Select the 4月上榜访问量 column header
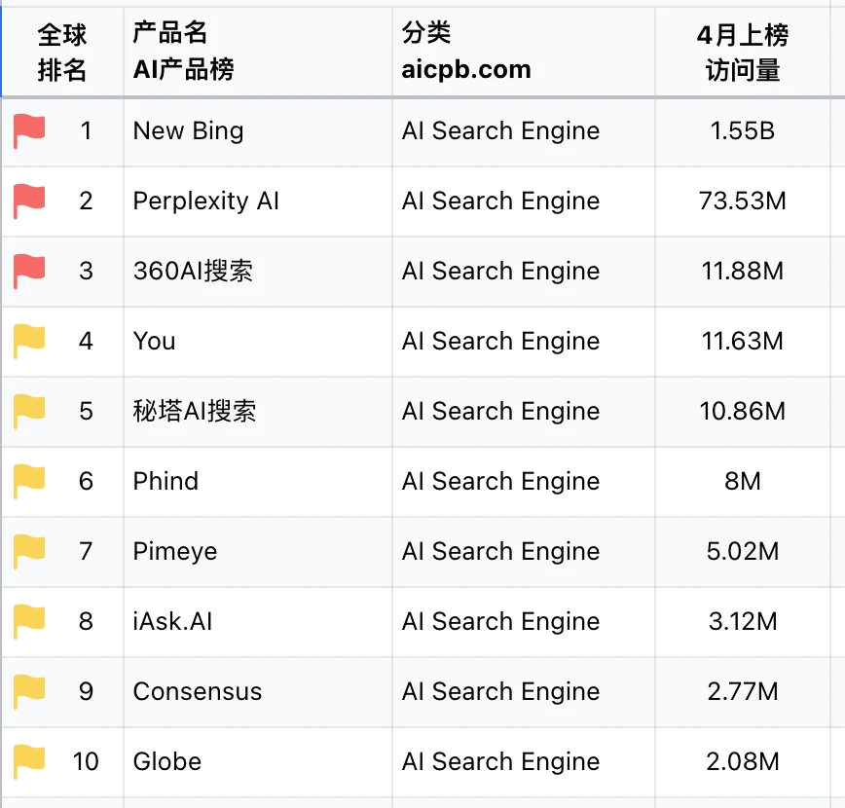This screenshot has width=845, height=808. click(742, 53)
